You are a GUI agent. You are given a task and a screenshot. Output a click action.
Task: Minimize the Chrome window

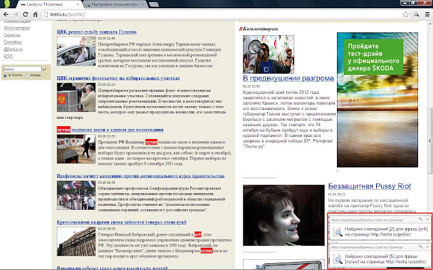tap(404, 2)
